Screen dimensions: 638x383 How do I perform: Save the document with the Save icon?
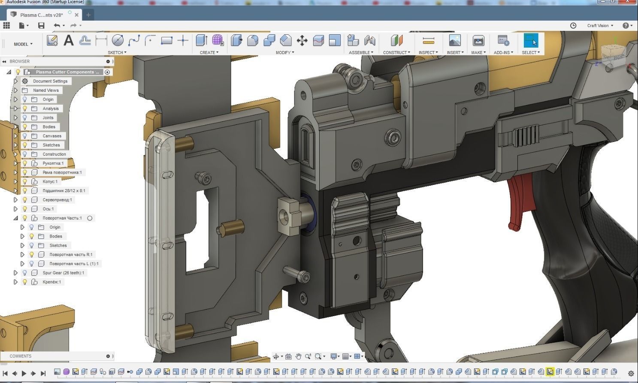coord(41,26)
